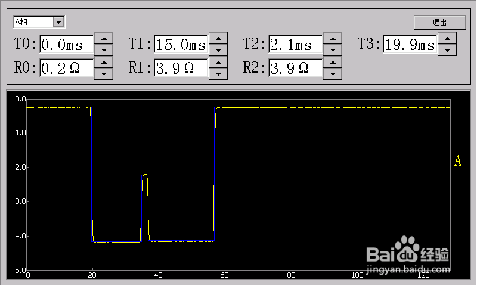Increase T0 value with up arrow

[104, 39]
